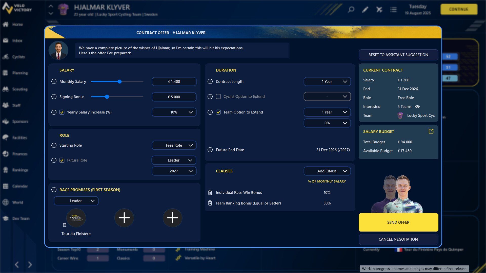Open the Salary Budget external link icon
Viewport: 486px width, 273px height.
431,131
